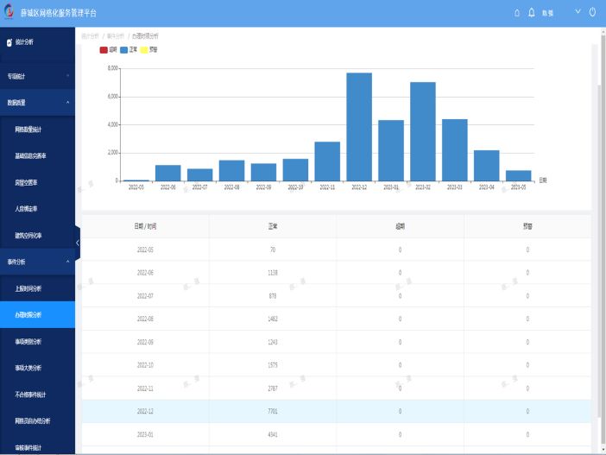Image resolution: width=606 pixels, height=455 pixels.
Task: Click the second breadcrumb link 事件分析
Action: pyautogui.click(x=116, y=36)
